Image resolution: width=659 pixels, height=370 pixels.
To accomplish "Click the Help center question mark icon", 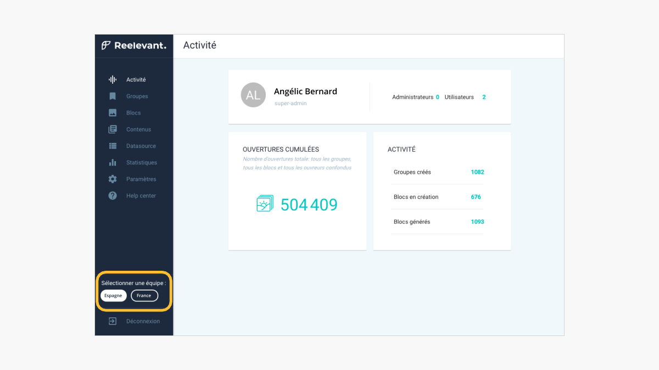I will click(x=113, y=196).
